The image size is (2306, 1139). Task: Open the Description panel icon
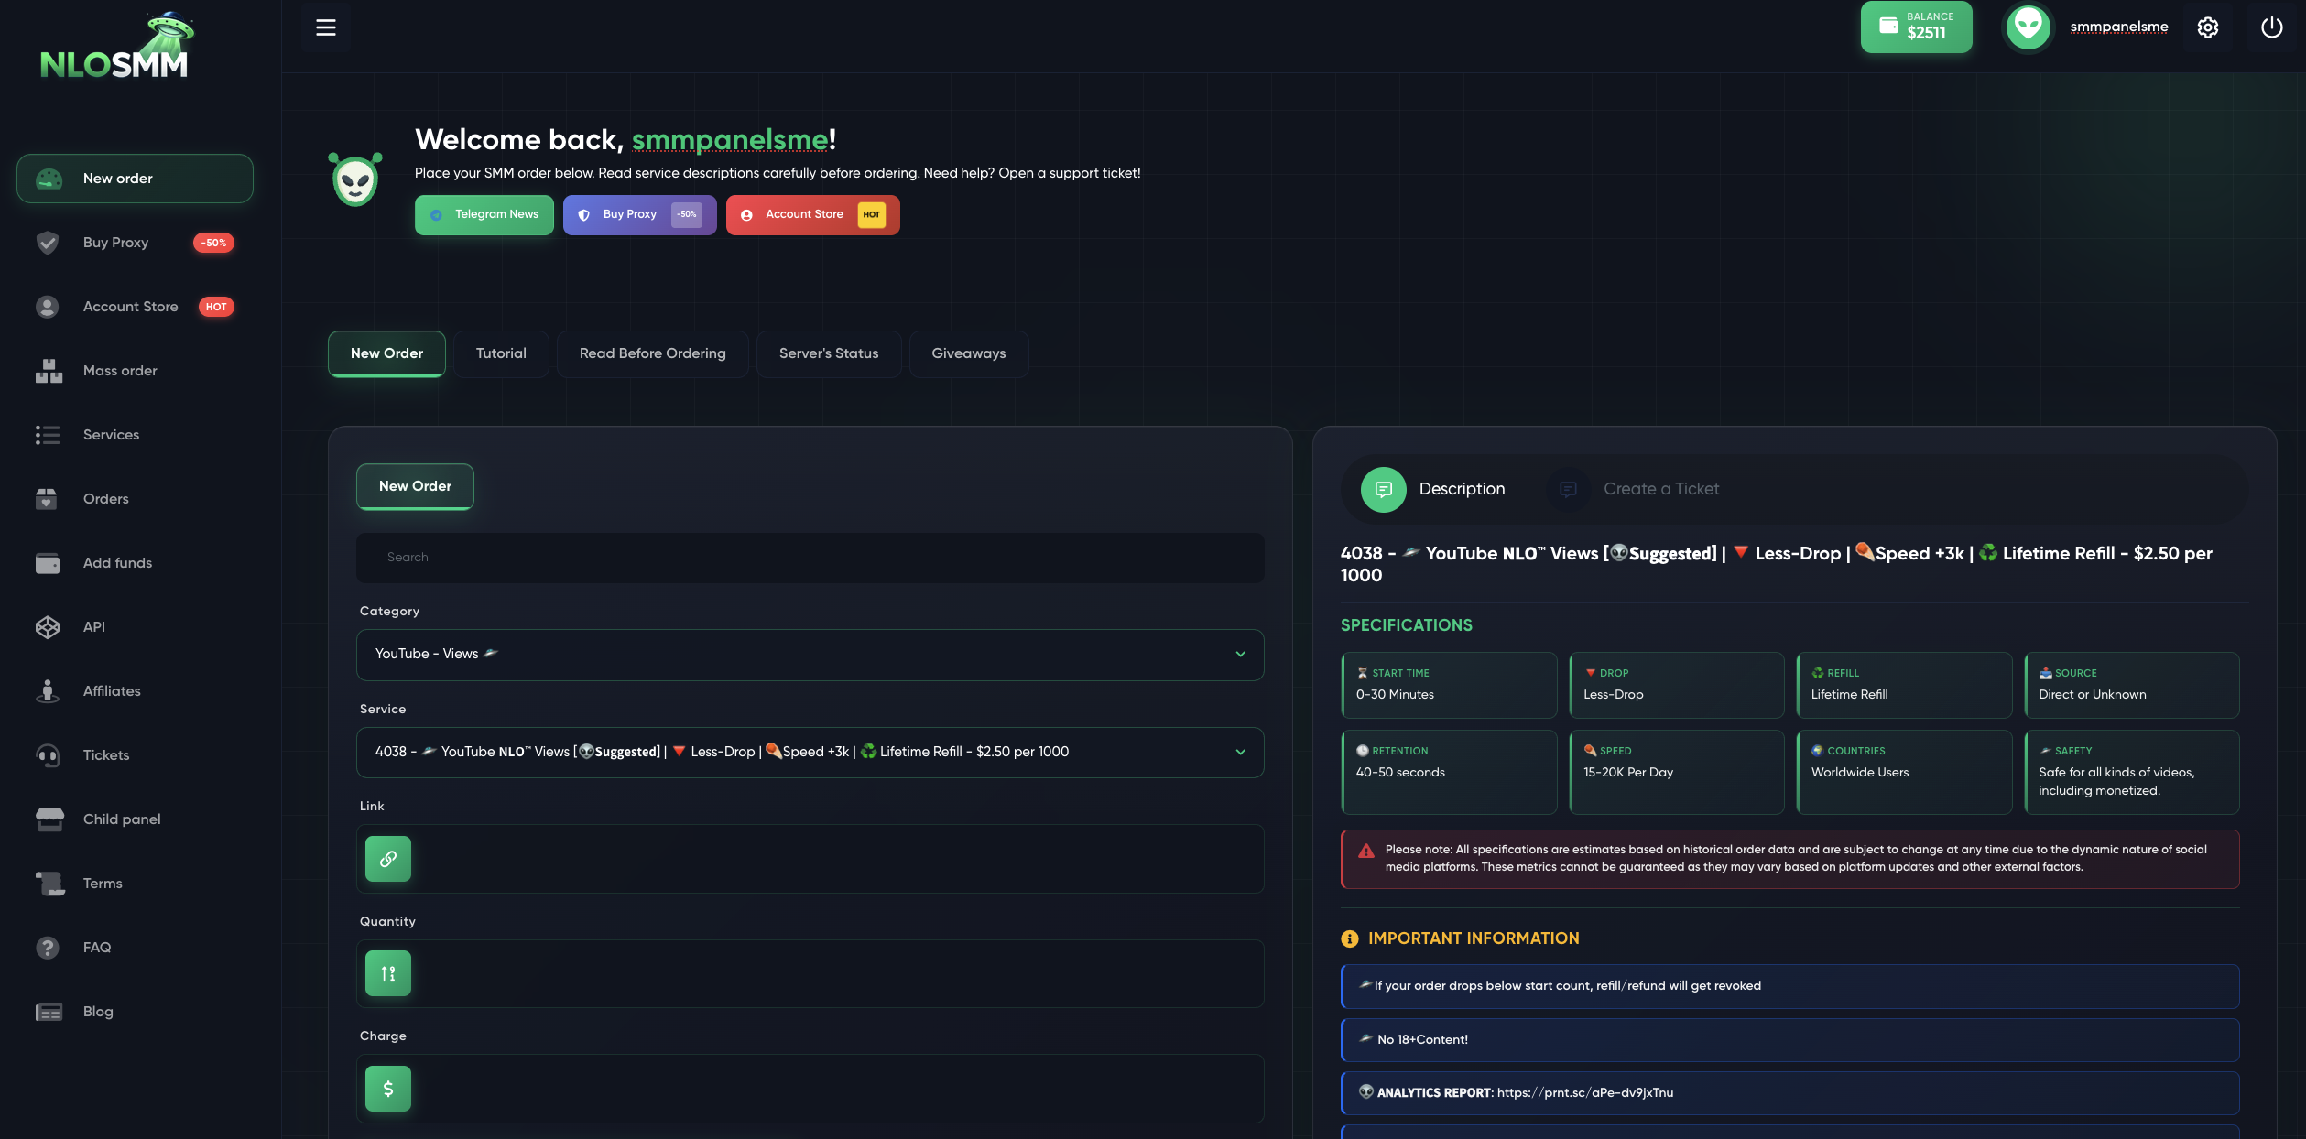click(x=1383, y=490)
